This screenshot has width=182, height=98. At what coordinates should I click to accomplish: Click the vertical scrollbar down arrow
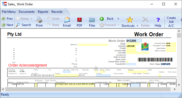pyautogui.click(x=179, y=85)
